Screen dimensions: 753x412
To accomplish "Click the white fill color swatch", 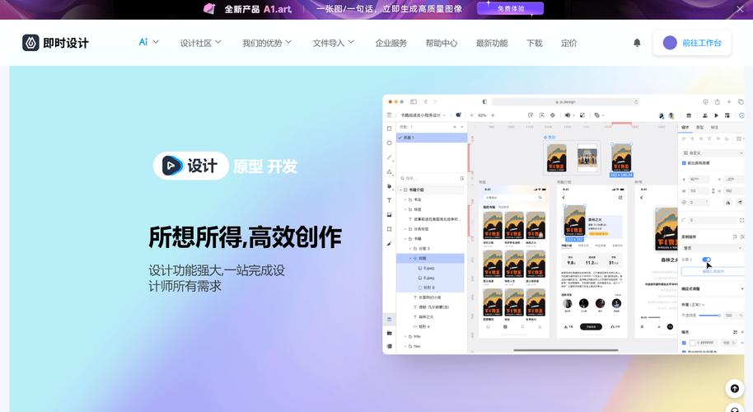I will coord(693,343).
